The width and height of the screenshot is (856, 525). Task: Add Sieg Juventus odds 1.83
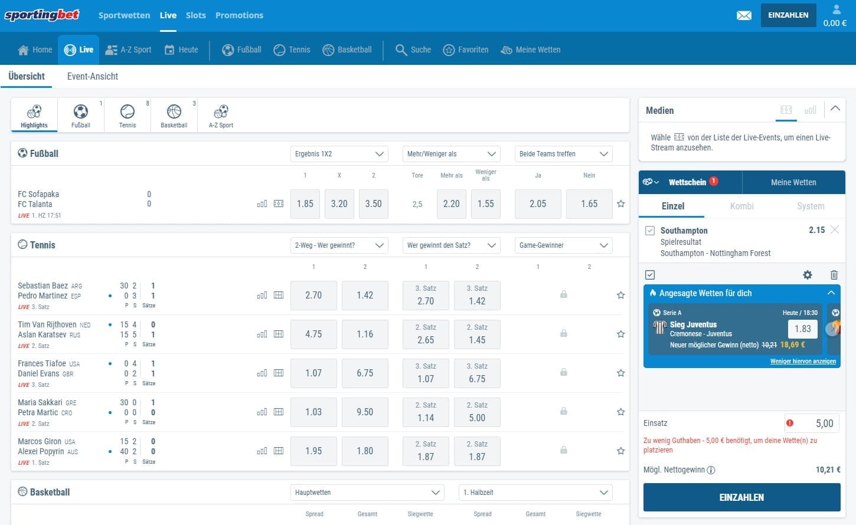pyautogui.click(x=803, y=329)
